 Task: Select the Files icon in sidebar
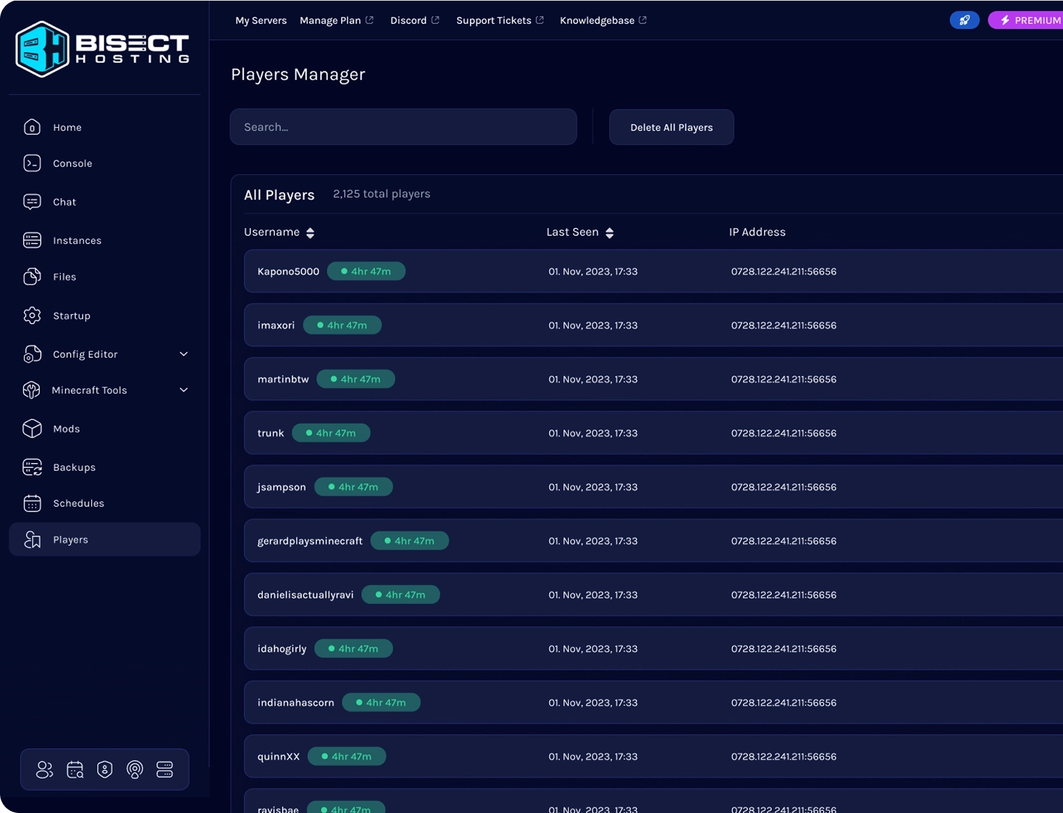[x=32, y=277]
